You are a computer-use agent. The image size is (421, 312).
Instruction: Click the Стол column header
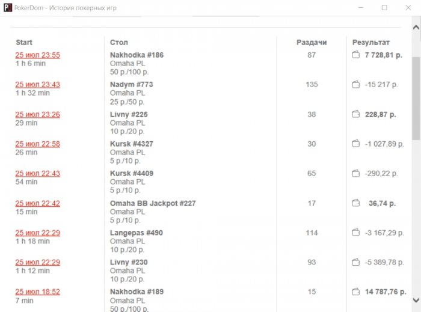coord(119,43)
